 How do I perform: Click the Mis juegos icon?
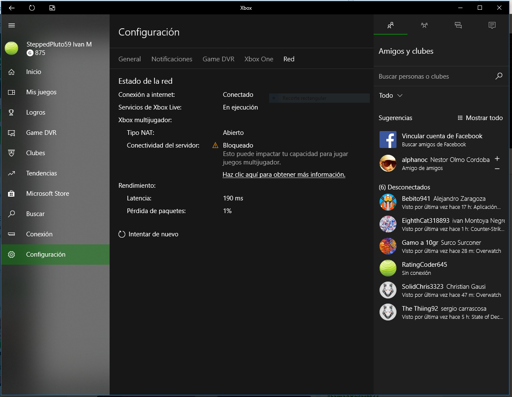click(11, 92)
